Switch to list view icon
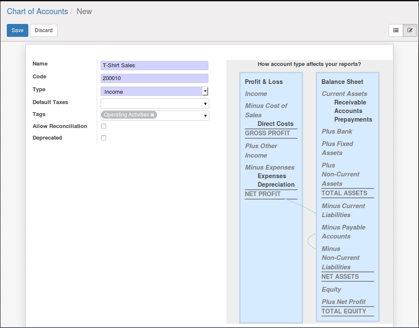Screen dimensions: 419x328 pyautogui.click(x=396, y=30)
